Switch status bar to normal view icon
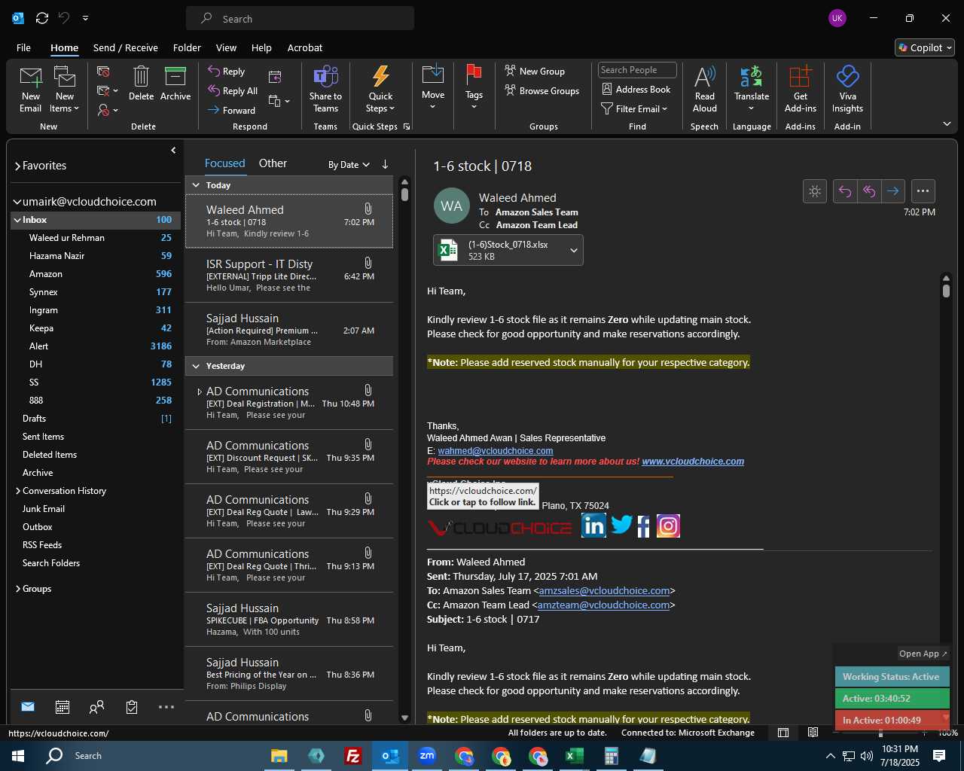The image size is (964, 771). tap(783, 733)
